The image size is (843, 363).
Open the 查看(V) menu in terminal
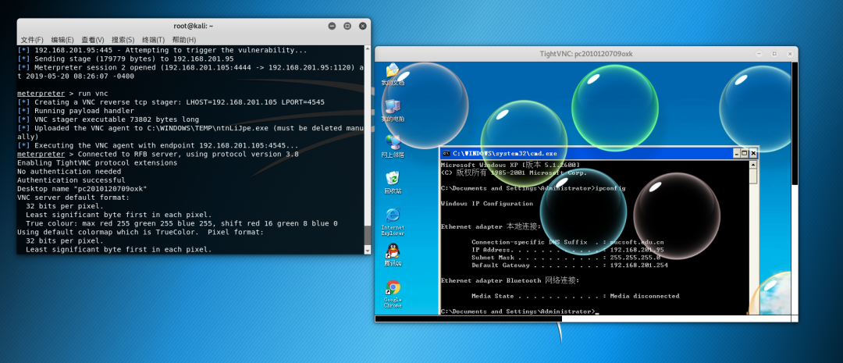click(x=92, y=40)
